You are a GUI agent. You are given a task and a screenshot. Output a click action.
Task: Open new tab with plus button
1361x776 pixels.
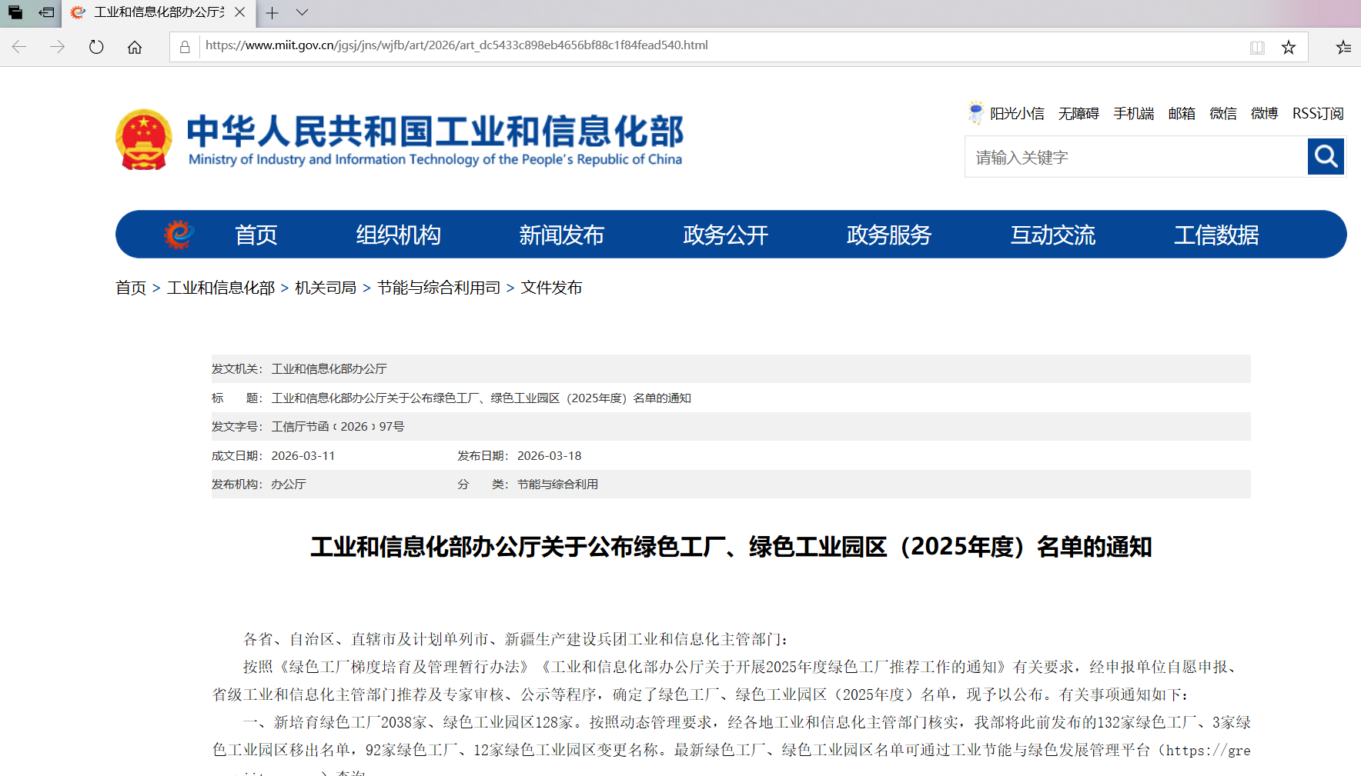(x=272, y=12)
